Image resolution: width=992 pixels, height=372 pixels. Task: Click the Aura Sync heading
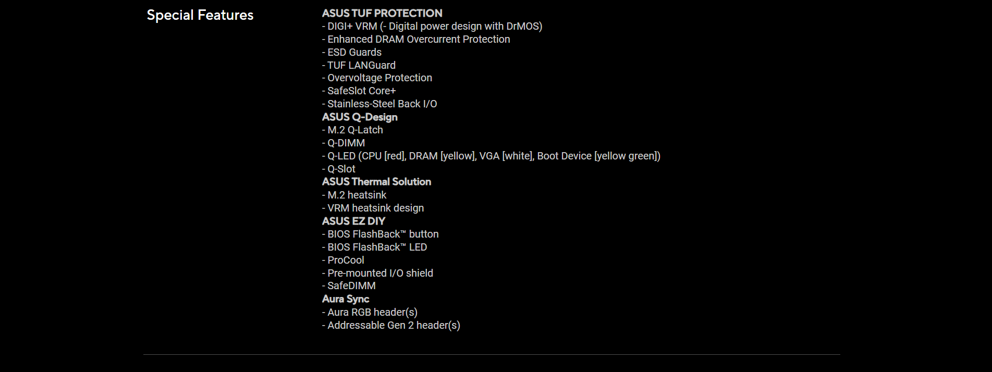click(x=346, y=299)
